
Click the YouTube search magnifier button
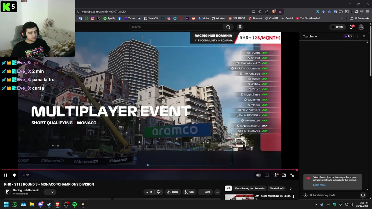coord(228,27)
